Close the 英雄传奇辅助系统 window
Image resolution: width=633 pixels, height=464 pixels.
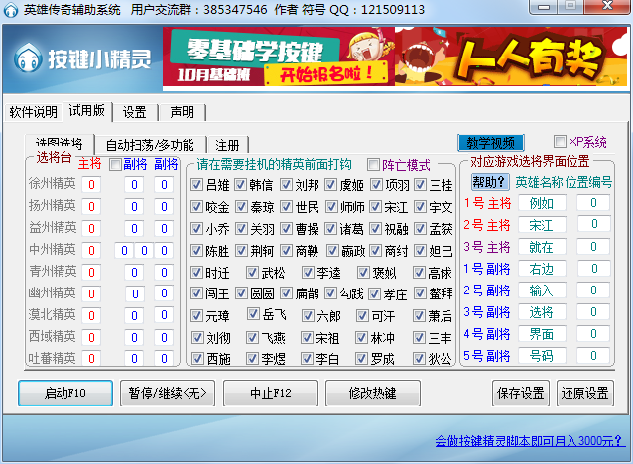click(607, 6)
